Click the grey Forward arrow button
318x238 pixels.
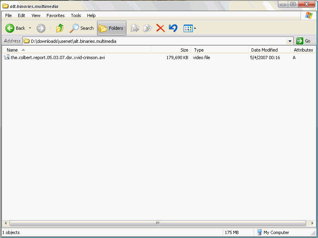click(41, 28)
